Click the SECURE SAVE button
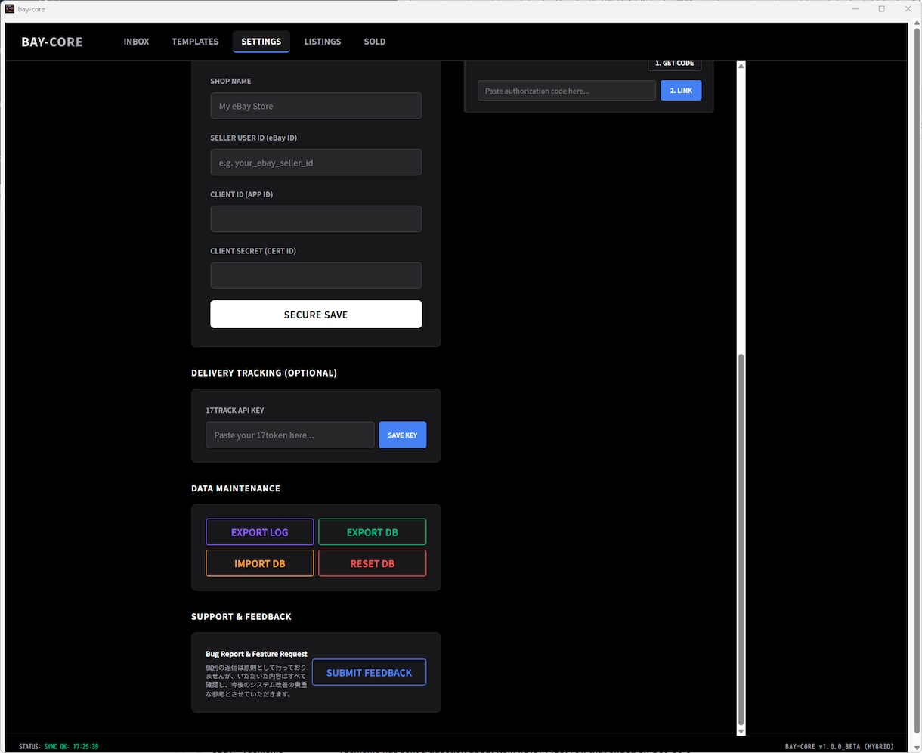The width and height of the screenshot is (922, 753). (316, 315)
